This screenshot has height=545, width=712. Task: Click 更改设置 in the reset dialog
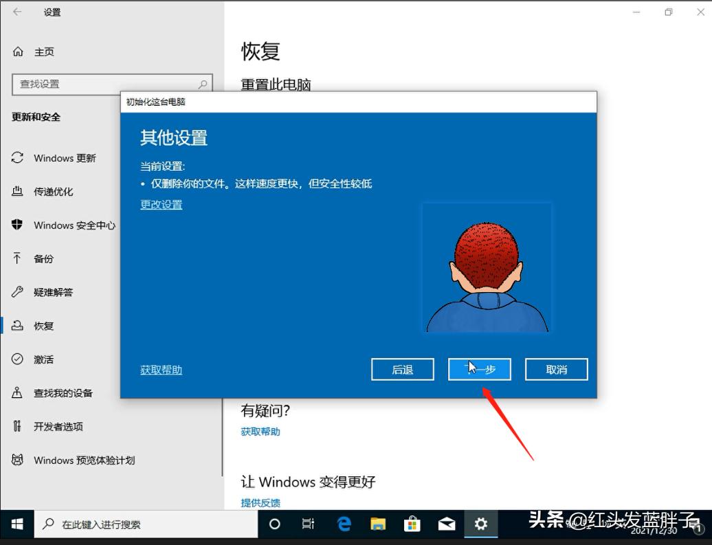coord(161,204)
